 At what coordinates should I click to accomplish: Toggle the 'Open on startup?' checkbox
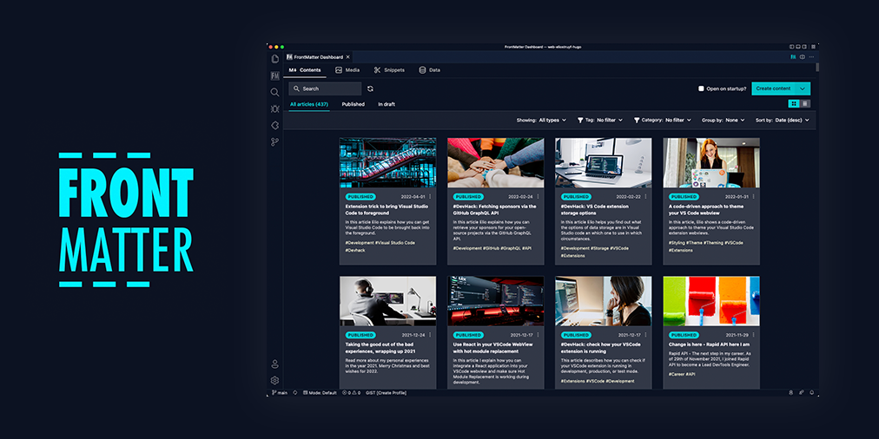click(702, 88)
